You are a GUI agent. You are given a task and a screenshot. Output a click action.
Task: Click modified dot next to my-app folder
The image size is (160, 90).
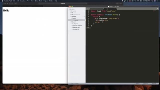pos(84,11)
